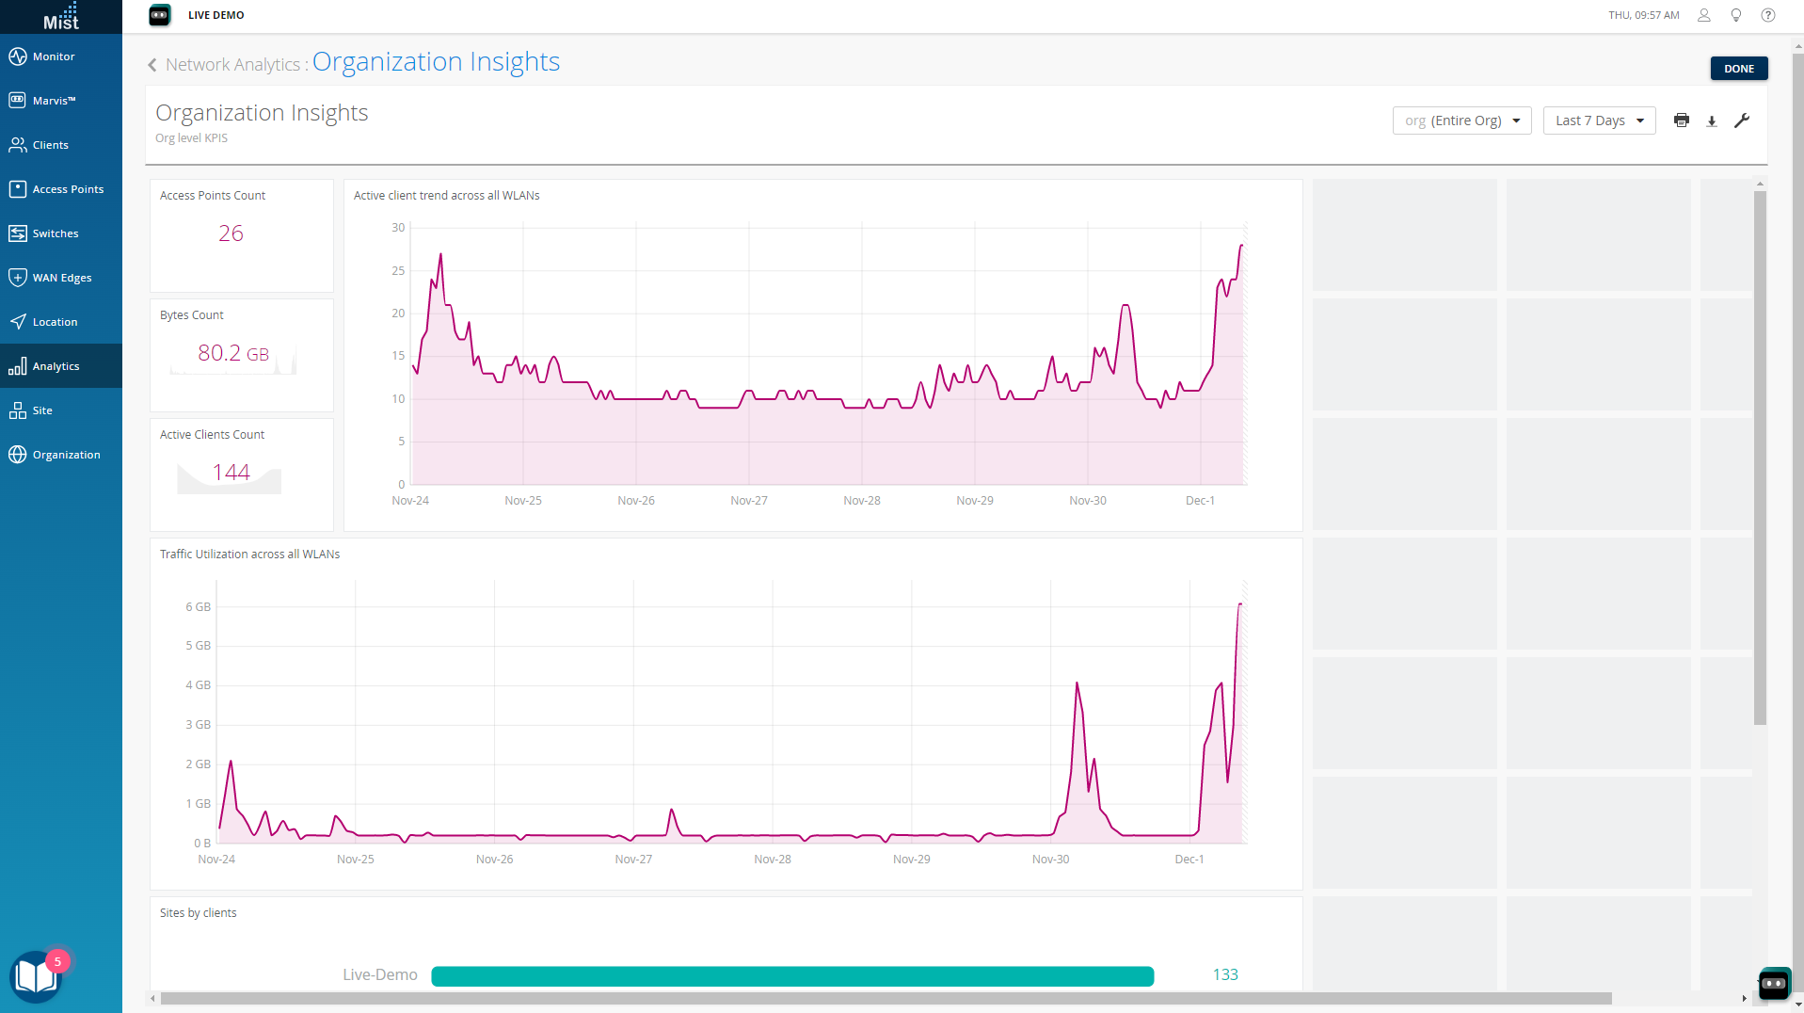This screenshot has height=1013, width=1804.
Task: Click the lightbulb icon in header
Action: pos(1736,15)
